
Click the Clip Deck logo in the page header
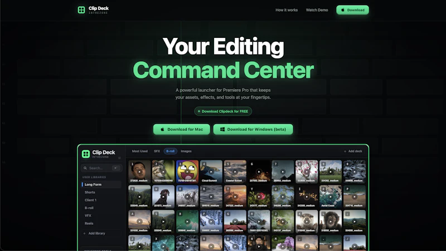point(93,10)
